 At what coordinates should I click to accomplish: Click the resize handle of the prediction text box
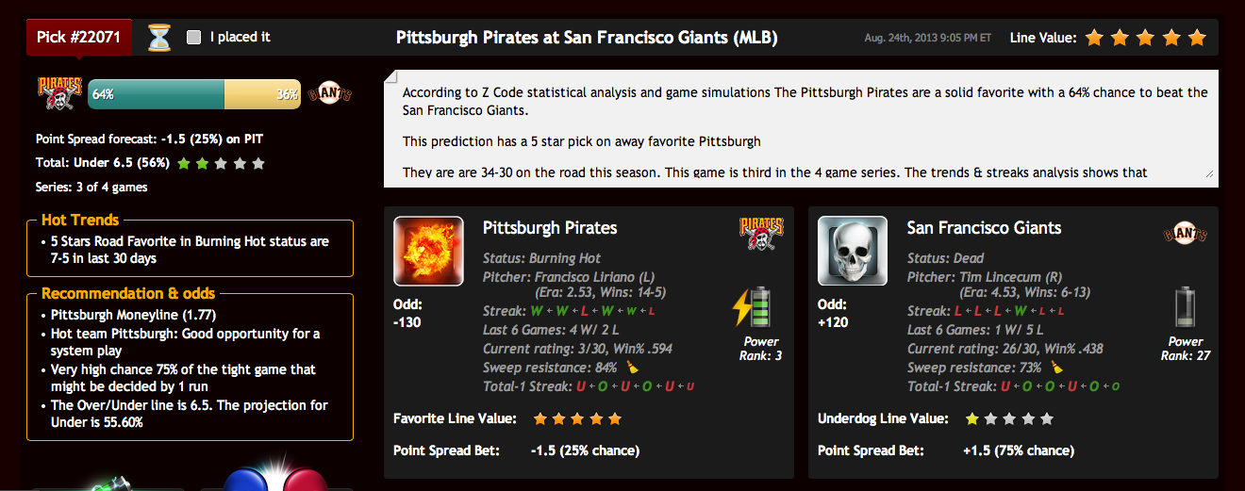(1208, 172)
